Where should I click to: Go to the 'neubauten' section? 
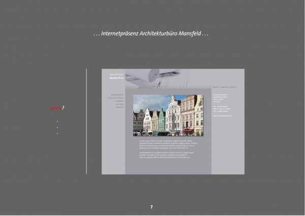pyautogui.click(x=119, y=101)
